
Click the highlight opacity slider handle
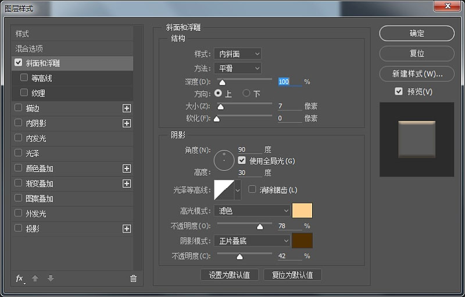point(260,227)
